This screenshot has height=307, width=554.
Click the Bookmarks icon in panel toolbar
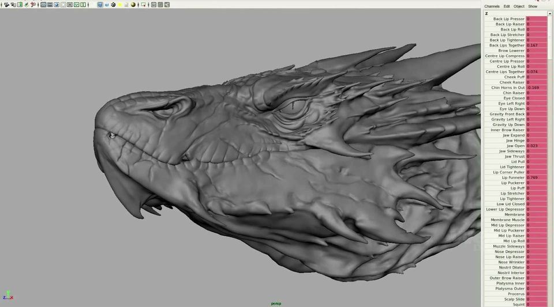(x=20, y=5)
